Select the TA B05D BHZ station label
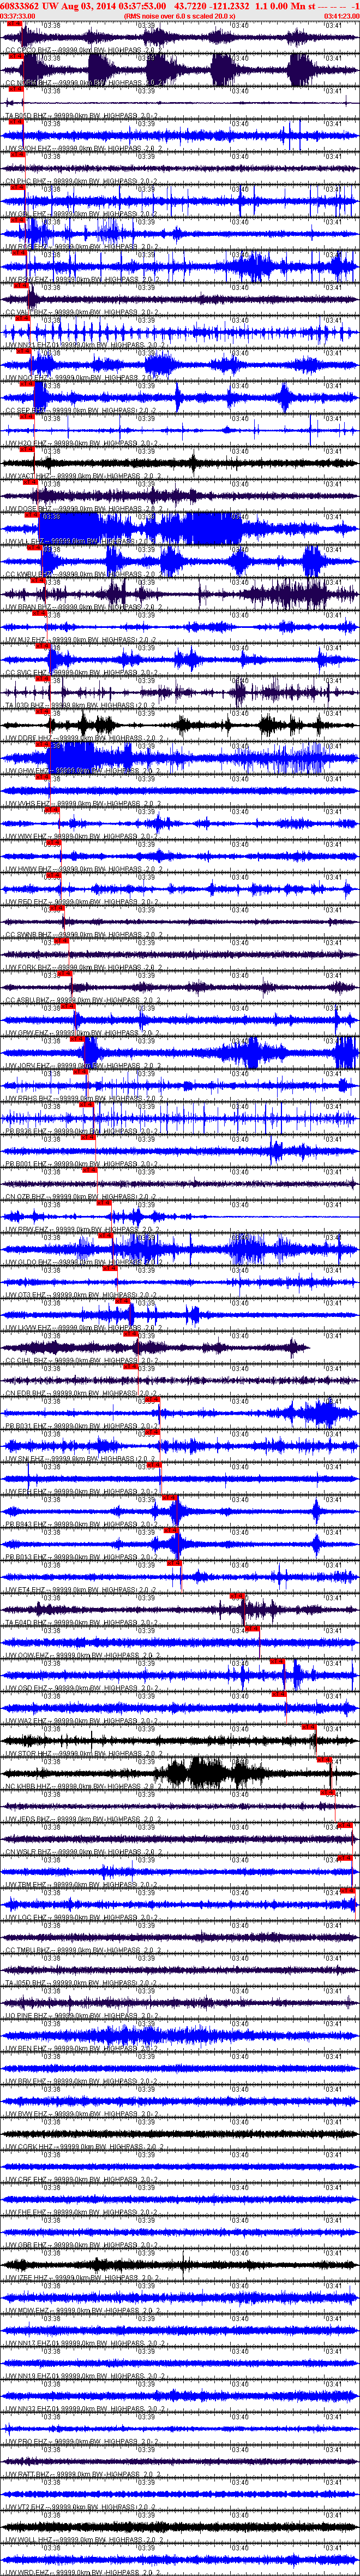This screenshot has height=2576, width=360. click(30, 116)
